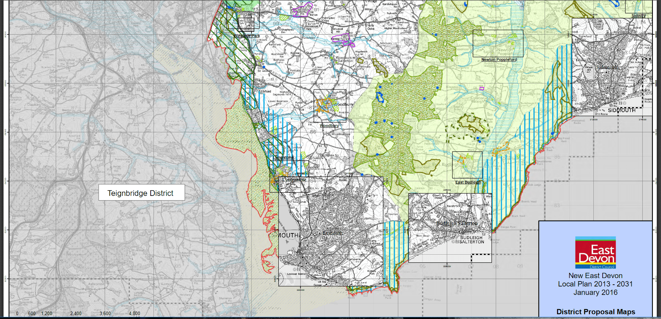
Task: Click the Lympstone inset map box
Action: pos(289,176)
